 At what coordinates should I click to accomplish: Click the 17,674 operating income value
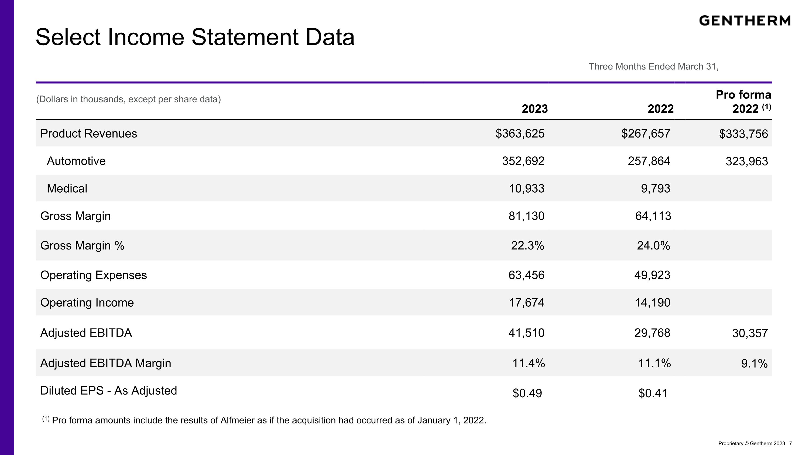click(x=526, y=303)
